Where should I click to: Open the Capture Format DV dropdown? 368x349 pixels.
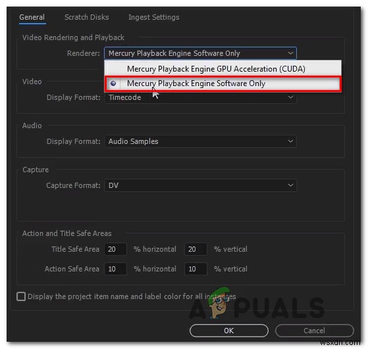click(200, 185)
